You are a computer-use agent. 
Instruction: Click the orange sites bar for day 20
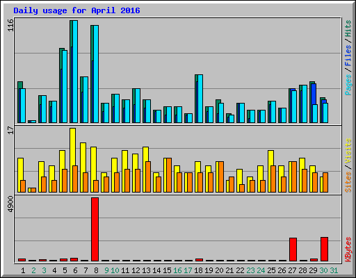tap(221, 177)
